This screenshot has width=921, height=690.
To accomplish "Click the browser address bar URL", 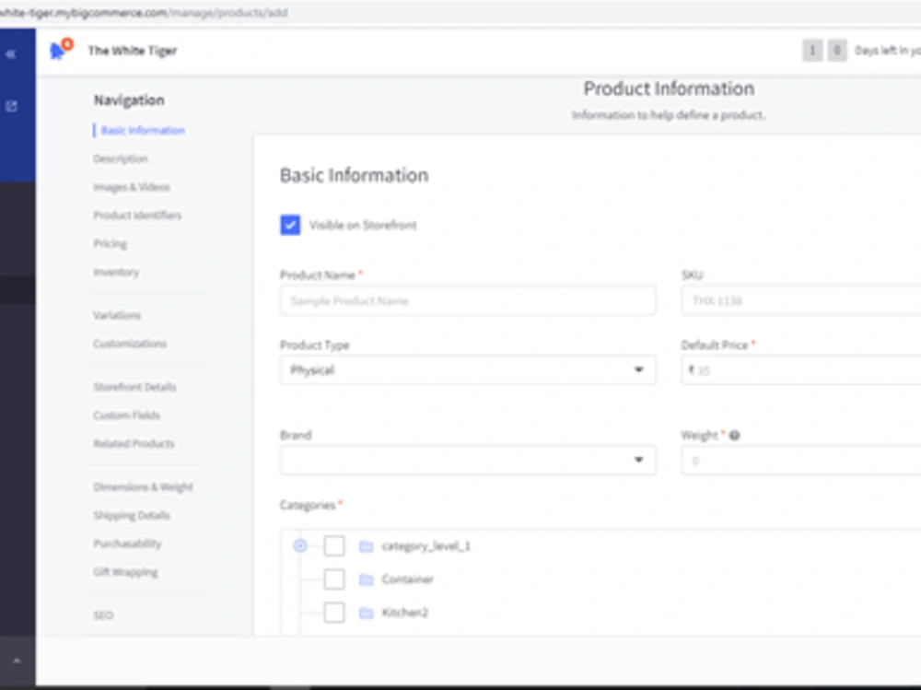I will (x=144, y=13).
